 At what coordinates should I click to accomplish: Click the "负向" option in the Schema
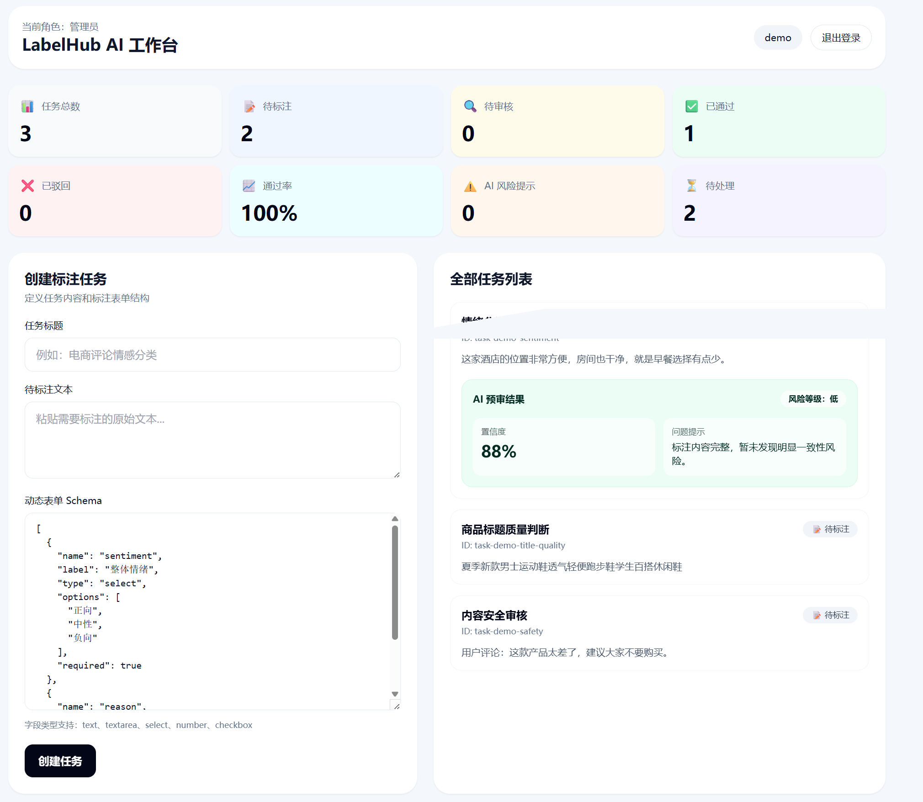click(83, 638)
